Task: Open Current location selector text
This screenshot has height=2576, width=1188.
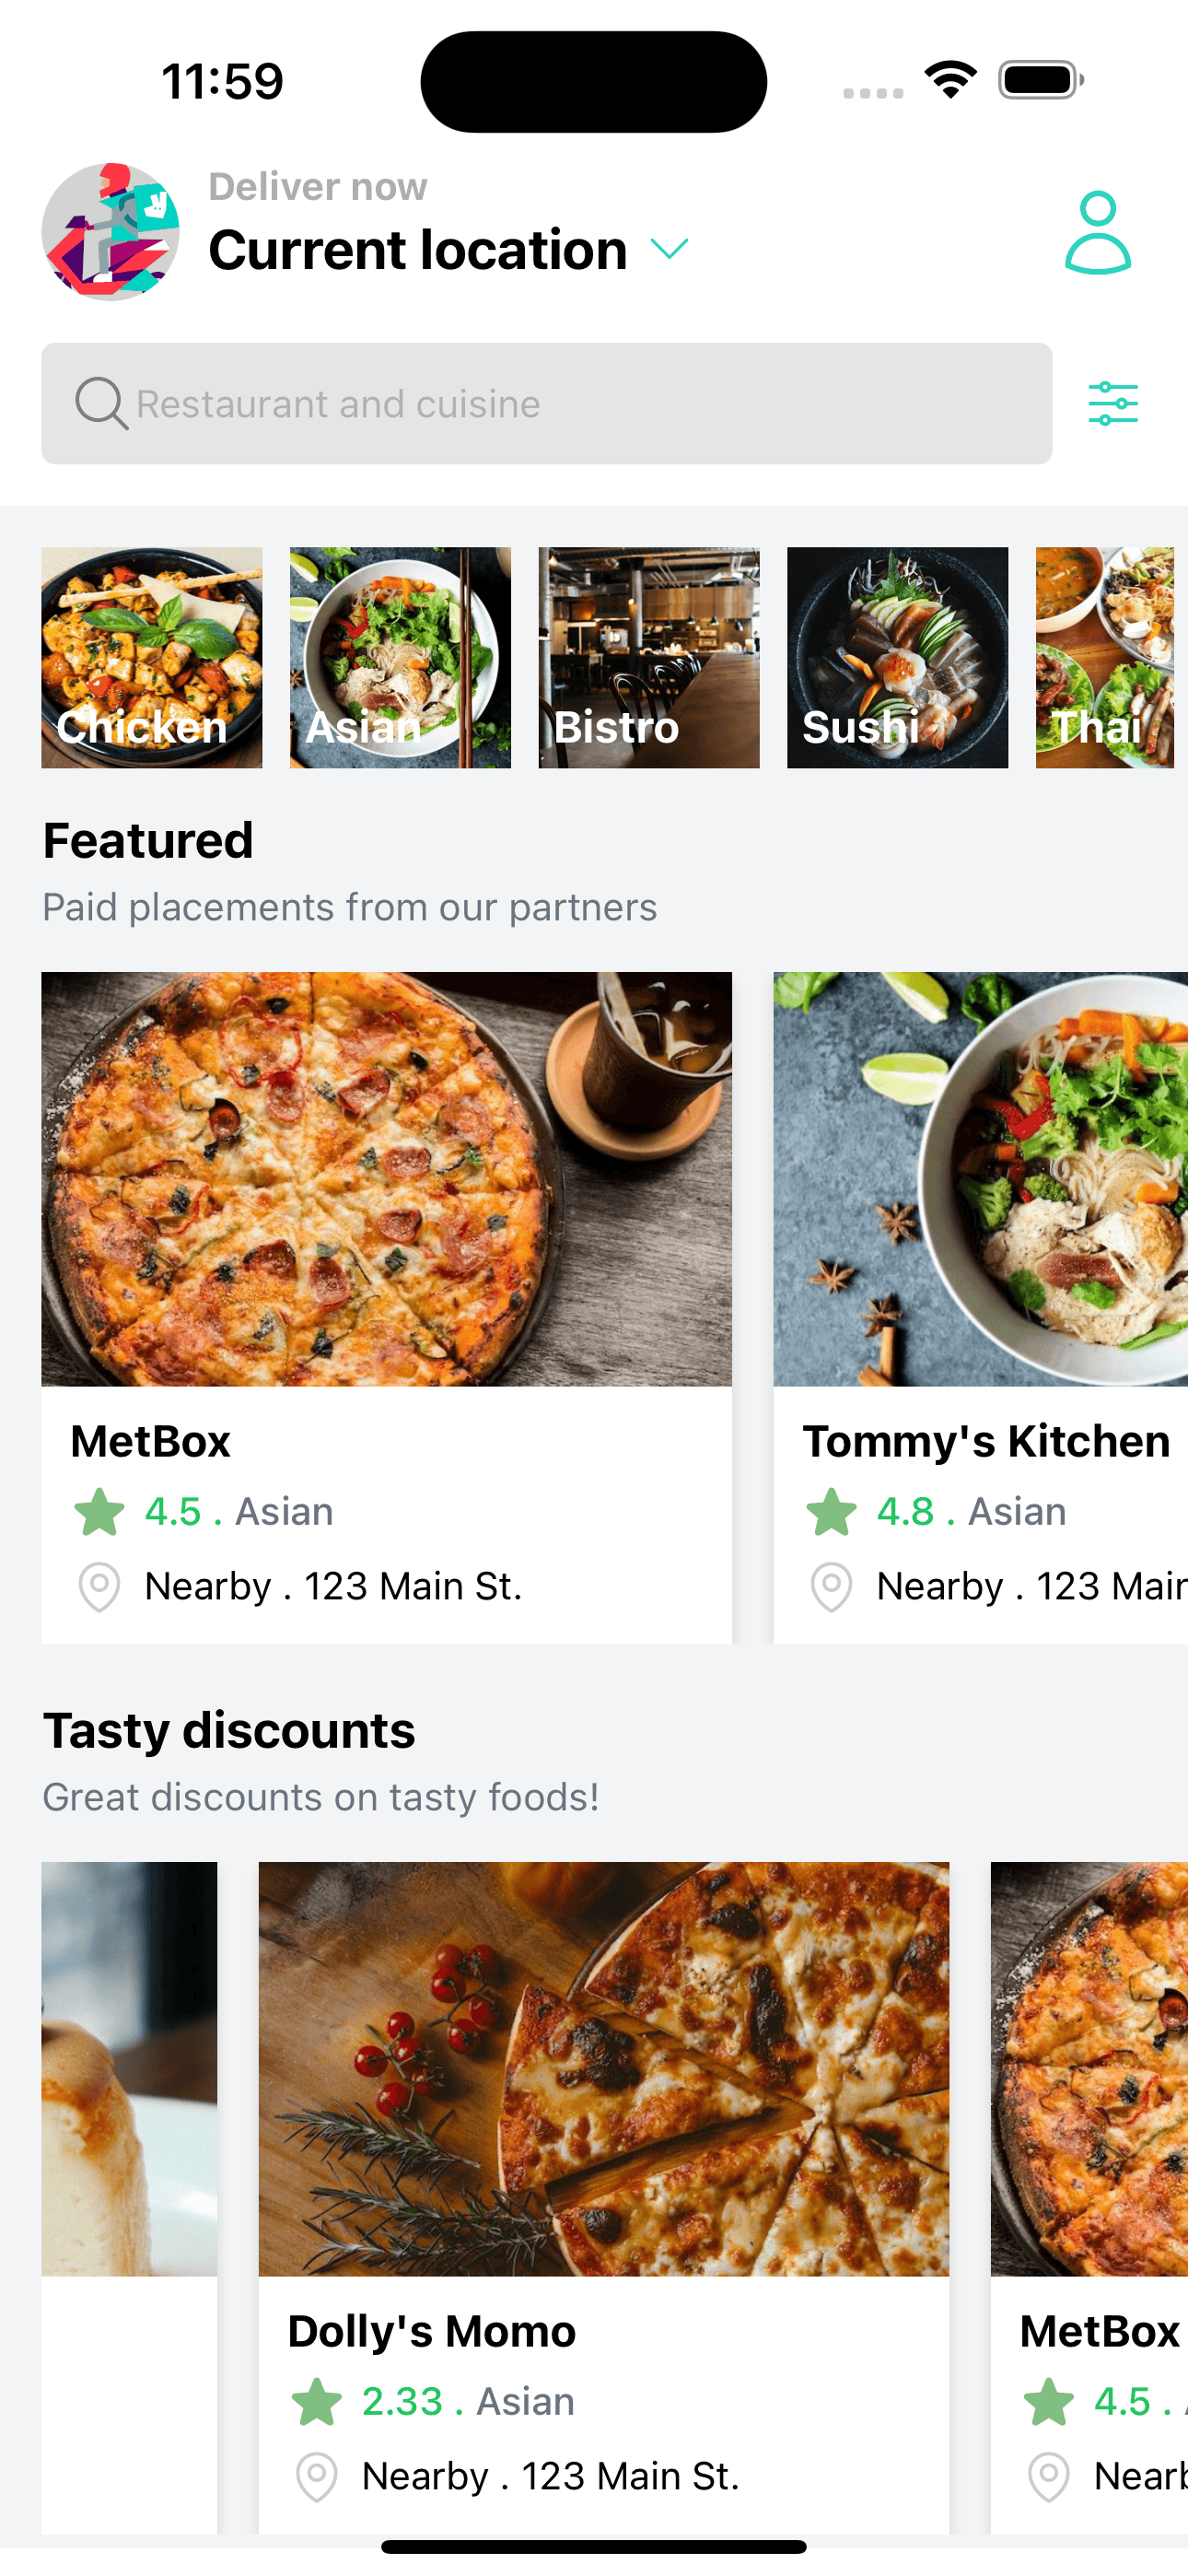Action: tap(418, 249)
